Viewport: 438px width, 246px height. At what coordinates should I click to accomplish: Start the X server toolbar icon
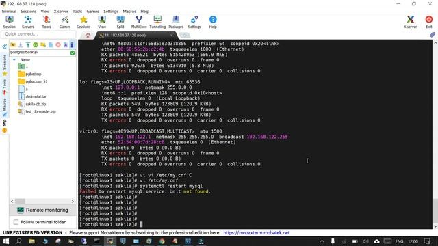coord(410,22)
